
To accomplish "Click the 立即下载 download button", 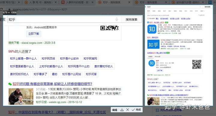I will click(34, 34).
